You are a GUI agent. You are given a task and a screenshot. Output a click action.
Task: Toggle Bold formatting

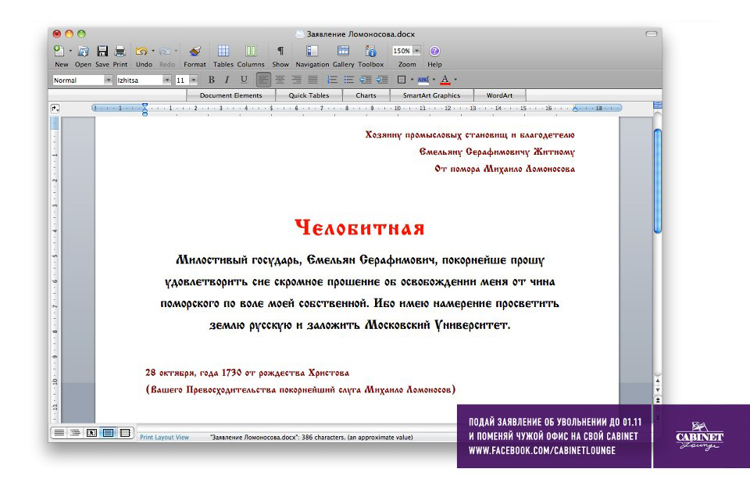pos(212,80)
